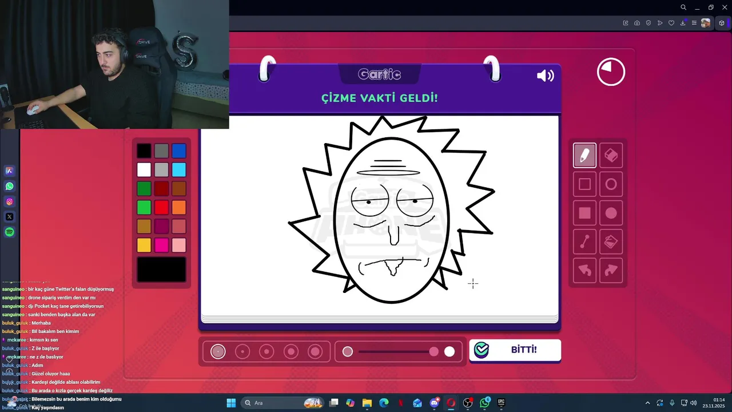Open Discord from the taskbar
Screen dimensions: 732x412
pyautogui.click(x=434, y=403)
